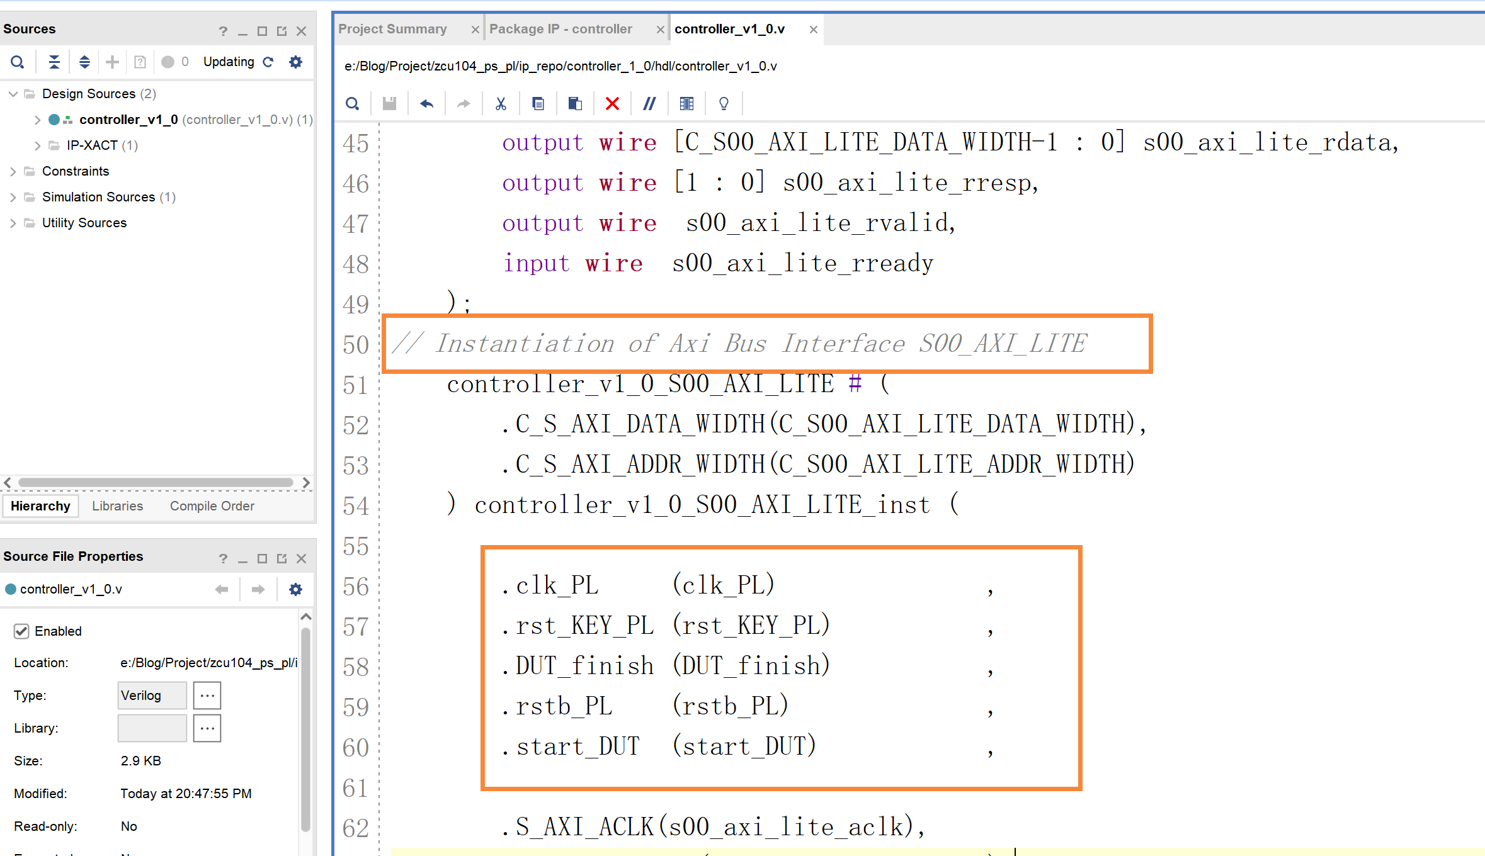Image resolution: width=1485 pixels, height=856 pixels.
Task: Click line number 50 in gutter
Action: point(356,345)
